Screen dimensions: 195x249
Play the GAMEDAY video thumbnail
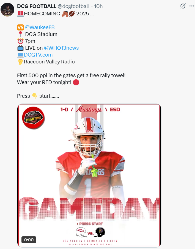click(89, 175)
